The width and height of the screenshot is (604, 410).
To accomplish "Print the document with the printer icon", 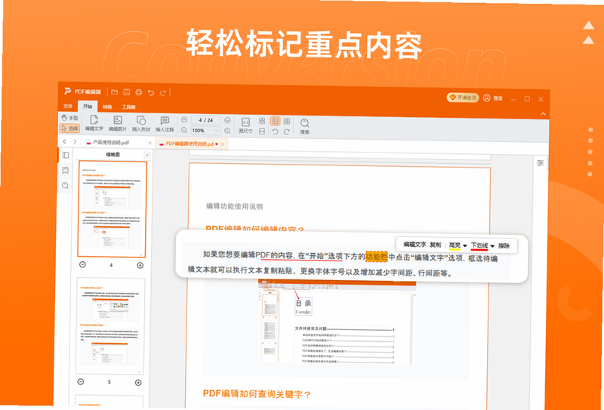I will click(139, 92).
